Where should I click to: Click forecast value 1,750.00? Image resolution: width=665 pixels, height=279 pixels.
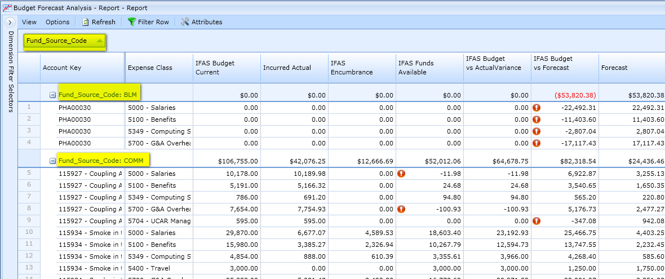(x=651, y=268)
